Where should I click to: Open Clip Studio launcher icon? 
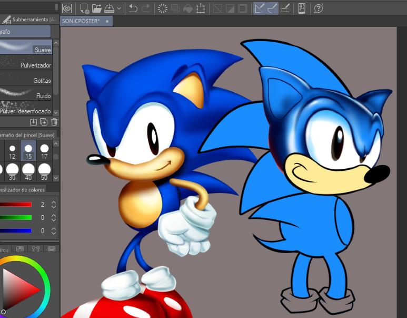pyautogui.click(x=67, y=8)
